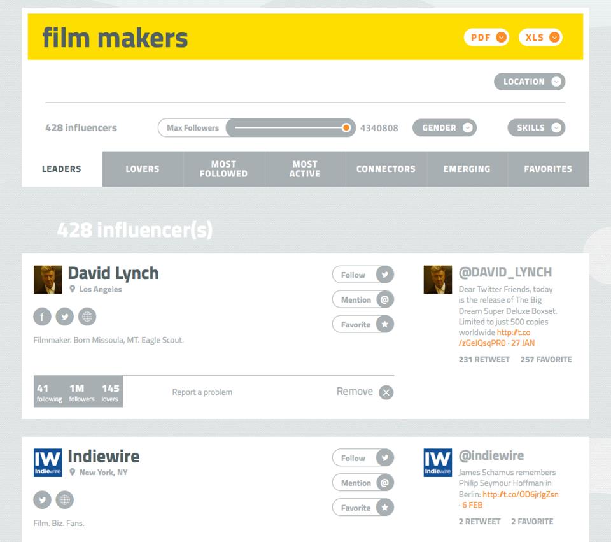Viewport: 611px width, 542px height.
Task: Click the Max Followers slider handle
Action: coord(346,128)
